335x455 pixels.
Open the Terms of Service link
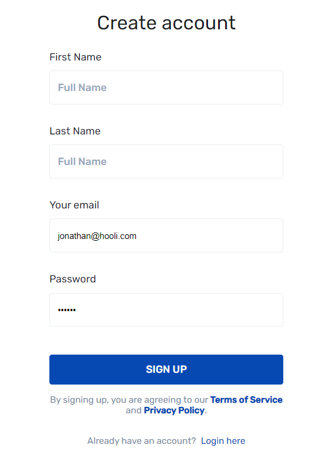click(x=246, y=400)
